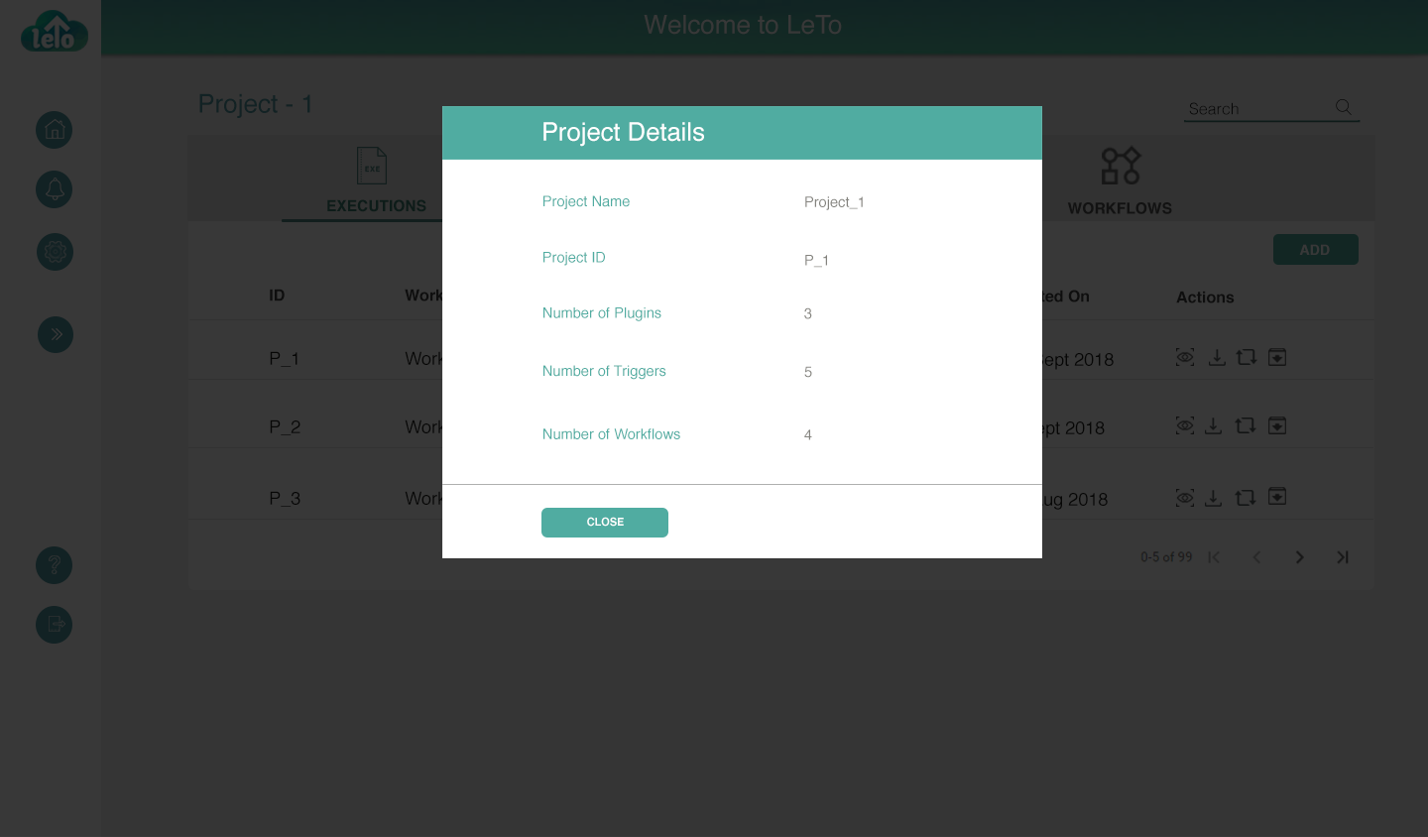Click the LeTo cloud logo
The image size is (1428, 837).
(x=55, y=32)
